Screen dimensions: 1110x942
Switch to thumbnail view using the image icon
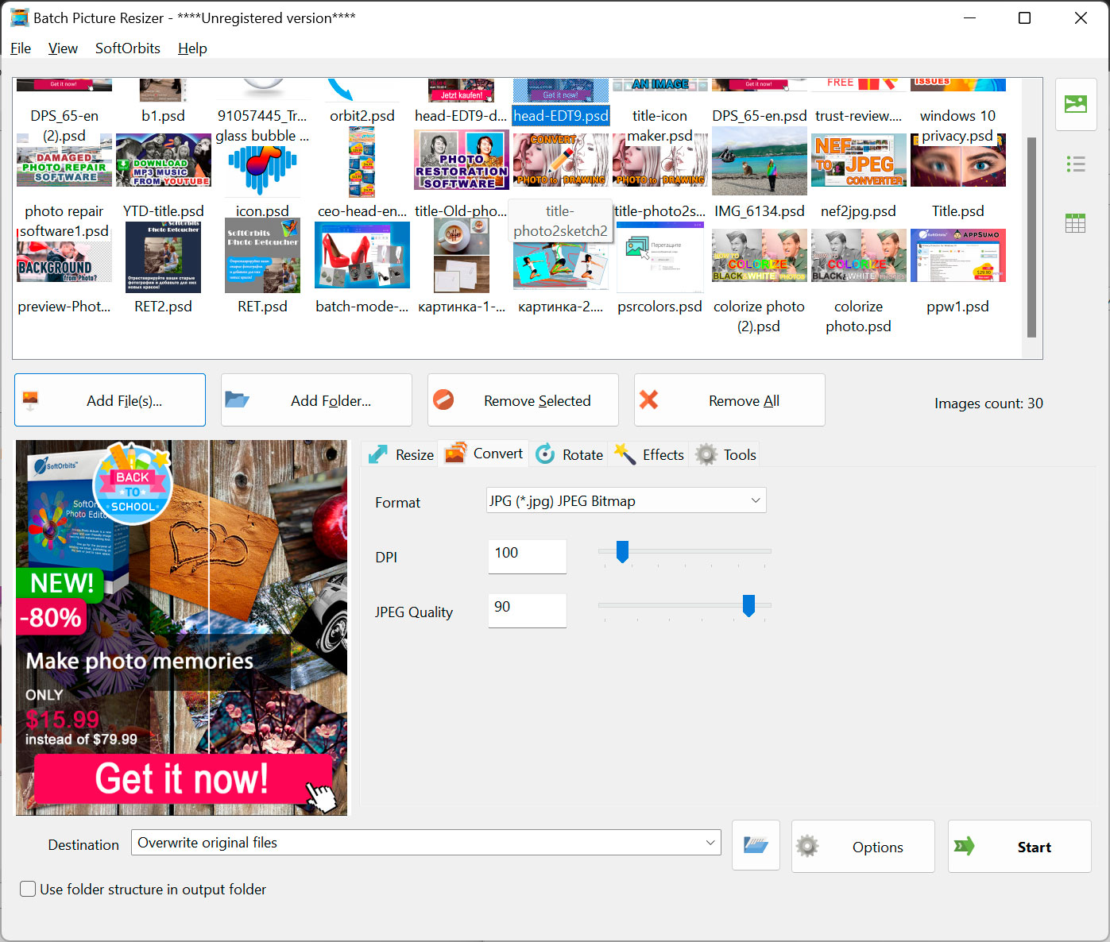[x=1076, y=104]
